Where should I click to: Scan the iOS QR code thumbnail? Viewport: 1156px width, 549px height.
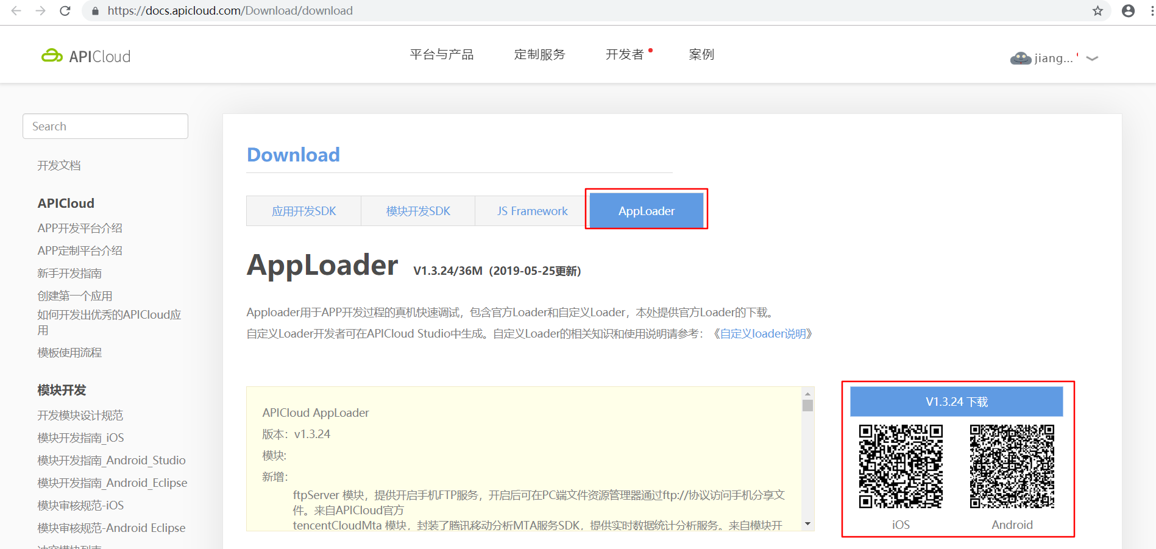900,466
